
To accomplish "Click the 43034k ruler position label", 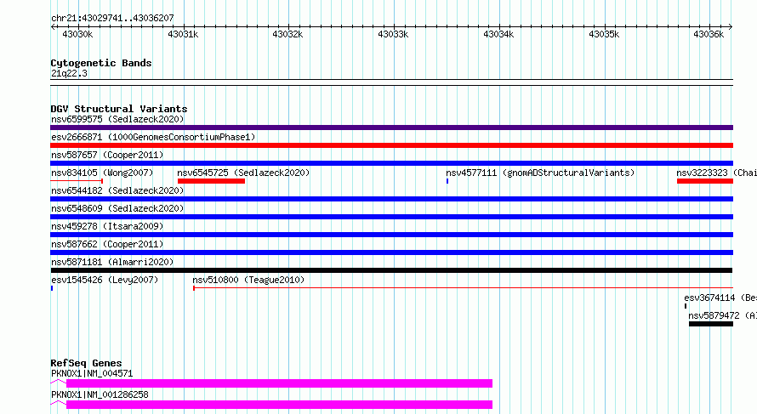I will 498,34.
